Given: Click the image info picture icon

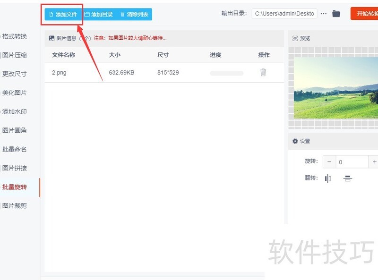Looking at the screenshot, I should tap(52, 38).
